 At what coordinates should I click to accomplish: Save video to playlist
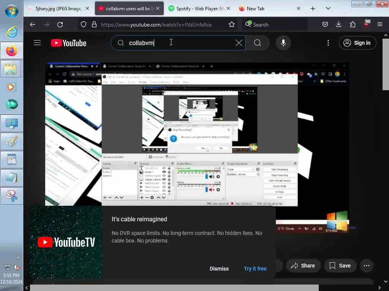(340, 266)
